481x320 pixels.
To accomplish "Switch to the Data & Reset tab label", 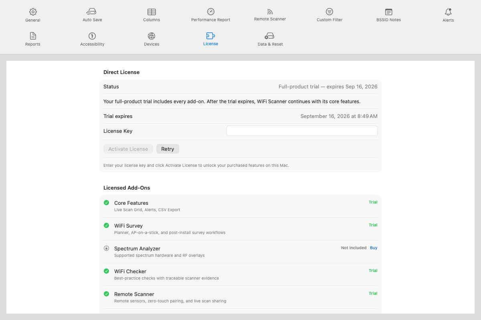I will (270, 44).
